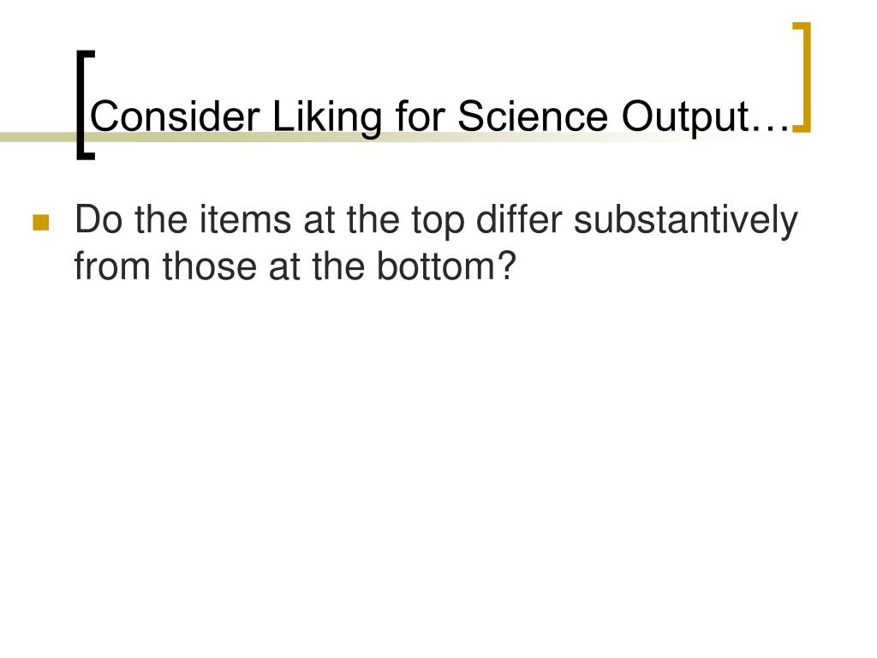Click the word 'Consider' in the title
Viewport: 877px width, 658px height.
pos(175,117)
